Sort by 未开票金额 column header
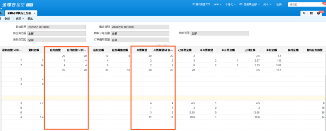326x131 pixels. point(228,50)
